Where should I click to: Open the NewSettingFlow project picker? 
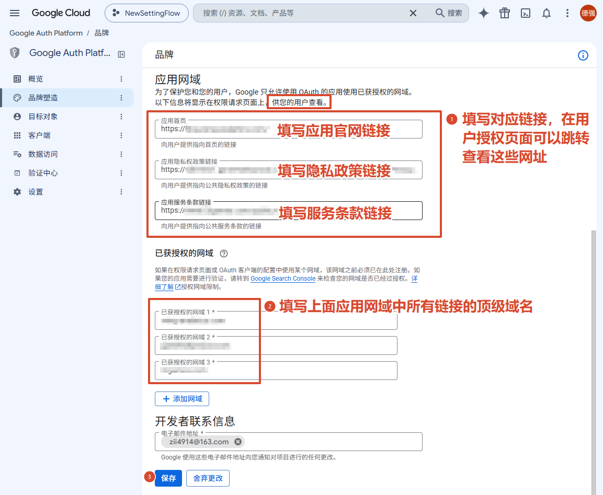tap(146, 13)
